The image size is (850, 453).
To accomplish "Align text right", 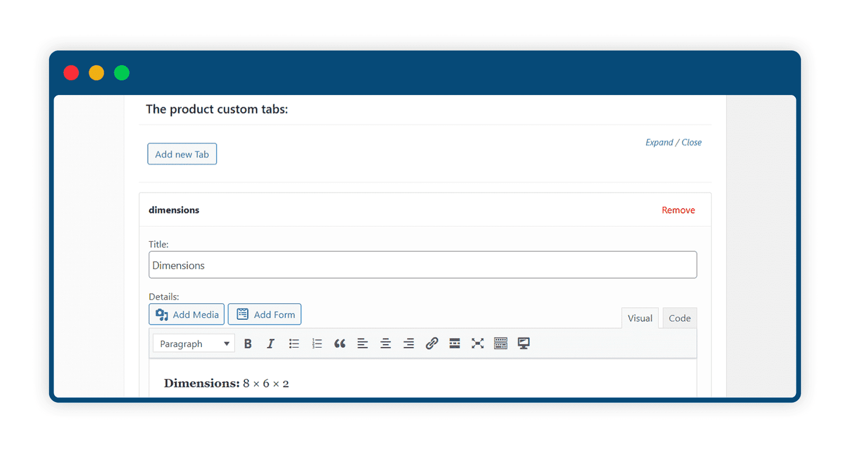I will pyautogui.click(x=409, y=344).
